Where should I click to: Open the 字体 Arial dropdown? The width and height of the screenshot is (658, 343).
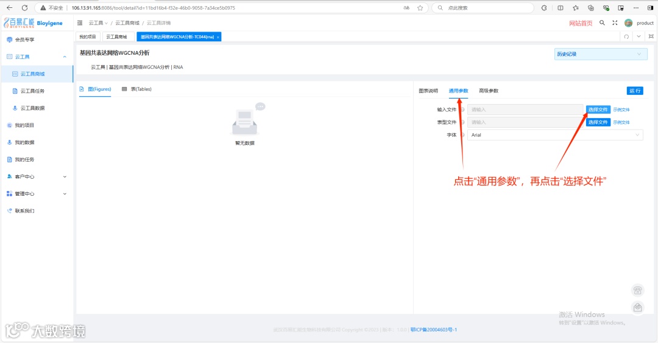click(x=555, y=135)
